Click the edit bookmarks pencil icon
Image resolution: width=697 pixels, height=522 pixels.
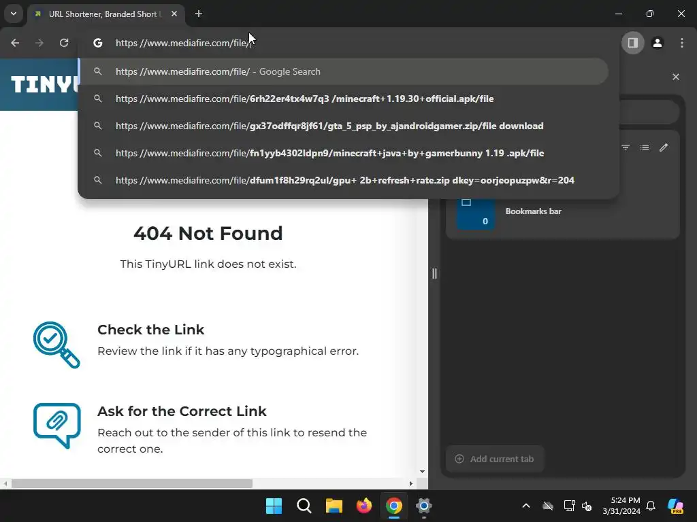(x=664, y=147)
